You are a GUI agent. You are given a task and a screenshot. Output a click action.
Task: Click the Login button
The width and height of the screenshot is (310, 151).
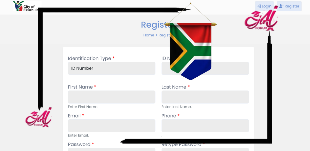tap(264, 6)
